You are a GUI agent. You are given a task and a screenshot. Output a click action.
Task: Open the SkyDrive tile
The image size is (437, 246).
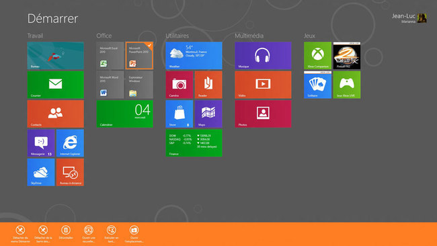tap(41, 172)
